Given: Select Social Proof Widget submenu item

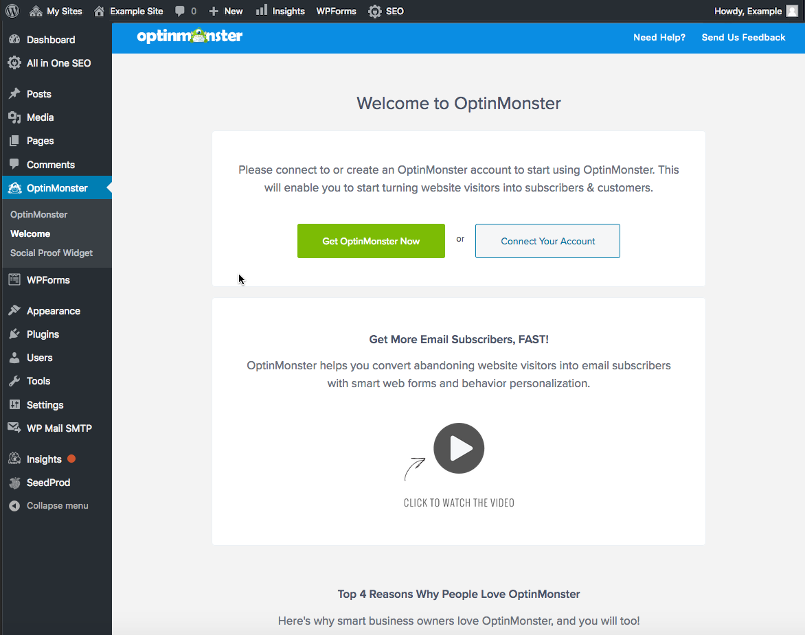Looking at the screenshot, I should point(52,253).
